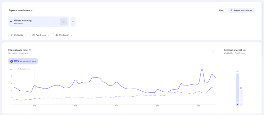This screenshot has width=264, height=115.
Task: Select the solid dot legend under bar 52
Action: 237,104
